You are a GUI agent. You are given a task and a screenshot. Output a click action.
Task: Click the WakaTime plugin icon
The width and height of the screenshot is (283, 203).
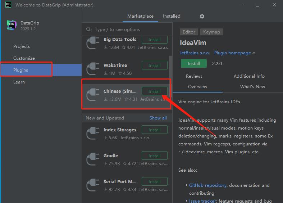click(x=93, y=69)
